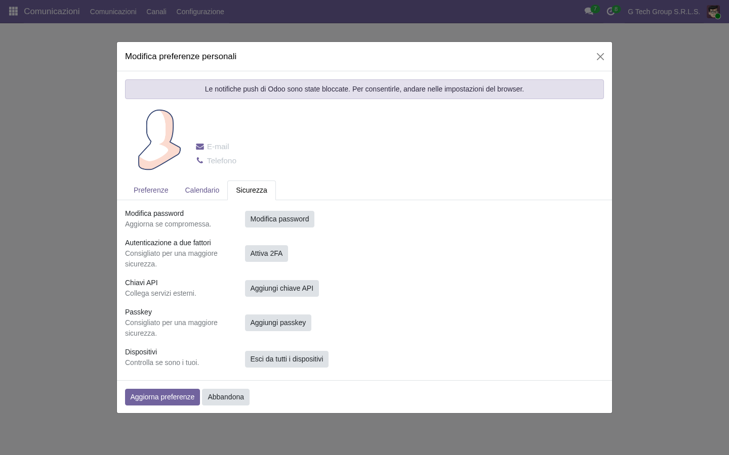Click the Abbandona button
The width and height of the screenshot is (729, 455).
point(226,397)
